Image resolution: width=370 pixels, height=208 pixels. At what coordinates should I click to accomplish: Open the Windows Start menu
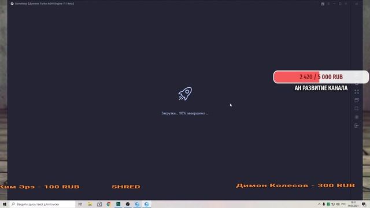[5, 204]
